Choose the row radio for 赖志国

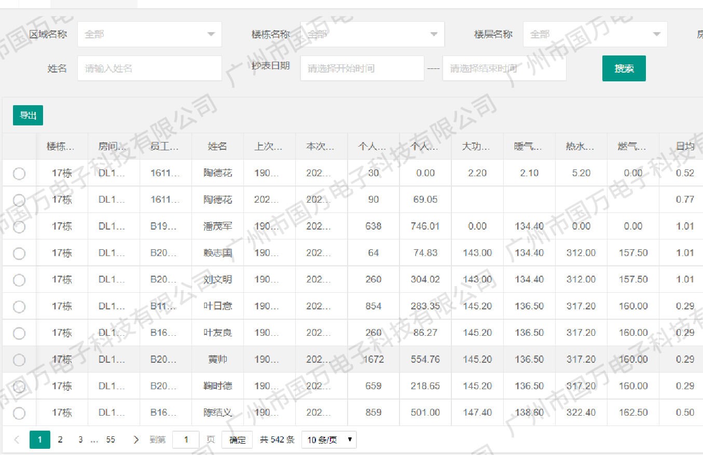coord(19,253)
